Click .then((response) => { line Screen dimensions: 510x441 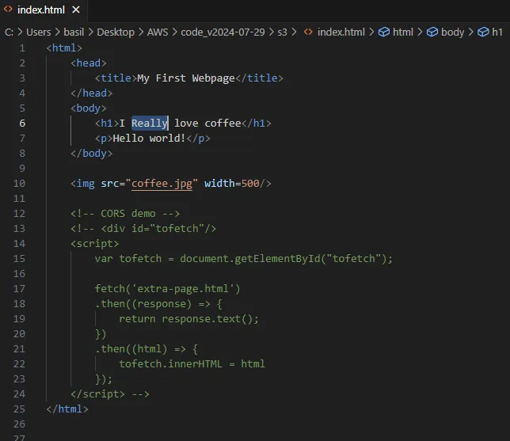tap(158, 304)
